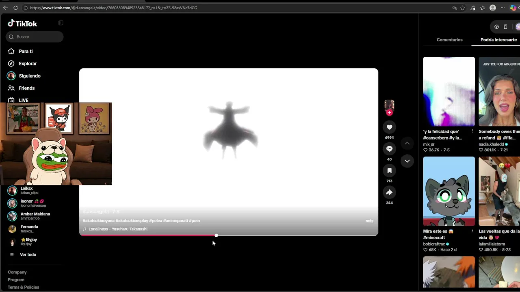Switch to the Podría interesarte tab
This screenshot has height=292, width=520.
[498, 40]
